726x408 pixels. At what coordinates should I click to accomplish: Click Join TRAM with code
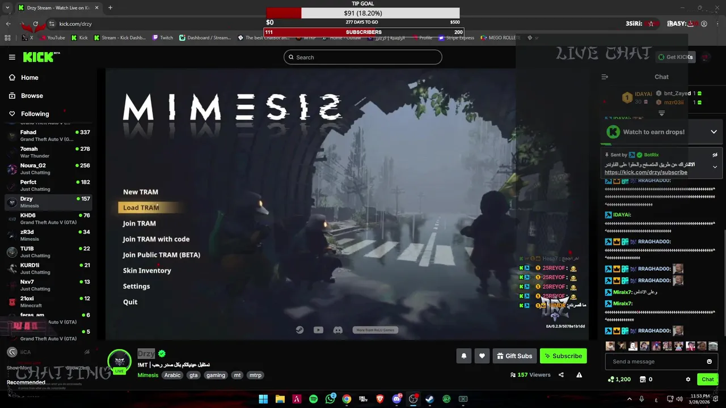pos(156,239)
